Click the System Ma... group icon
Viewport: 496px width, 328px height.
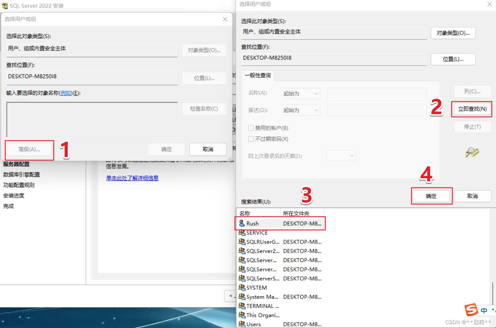(x=242, y=297)
